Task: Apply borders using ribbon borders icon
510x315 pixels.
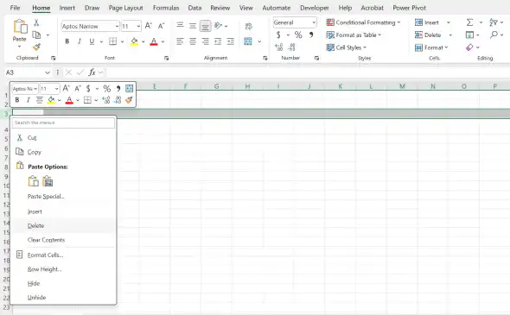Action: pos(113,41)
